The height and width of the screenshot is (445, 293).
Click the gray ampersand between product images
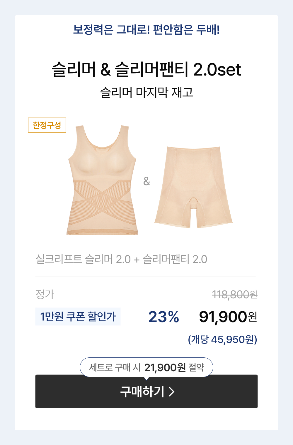click(x=146, y=181)
